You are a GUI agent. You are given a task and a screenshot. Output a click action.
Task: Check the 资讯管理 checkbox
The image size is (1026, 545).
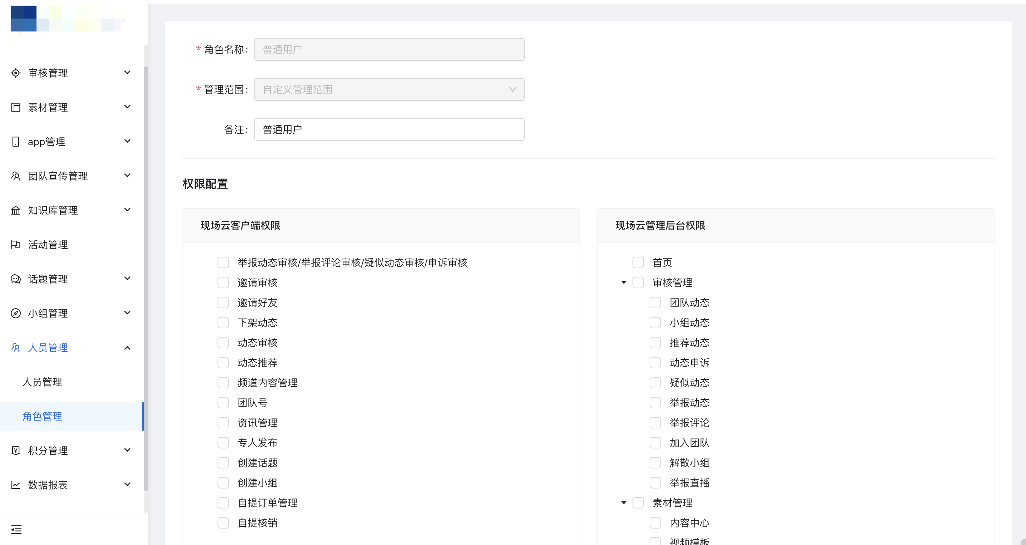pos(223,423)
